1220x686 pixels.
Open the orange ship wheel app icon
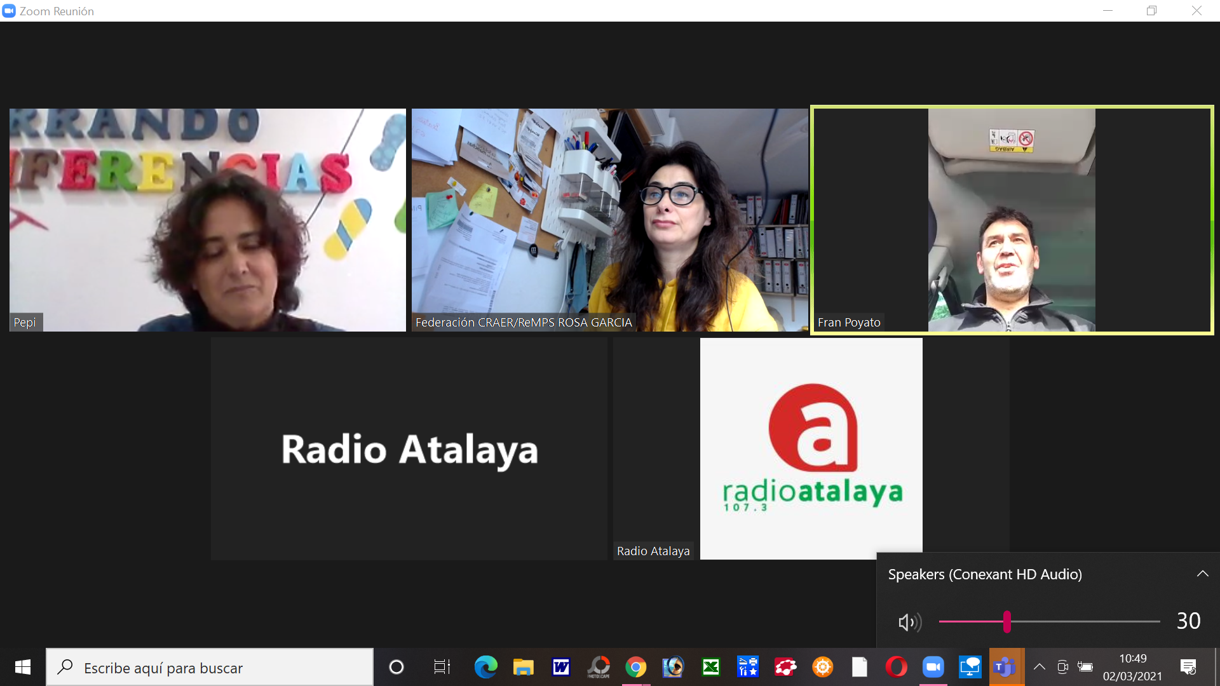[822, 667]
